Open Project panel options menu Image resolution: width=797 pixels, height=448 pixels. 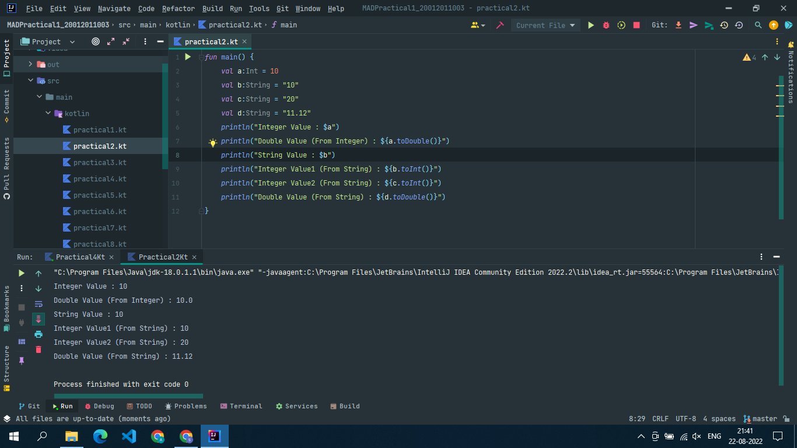pos(145,41)
